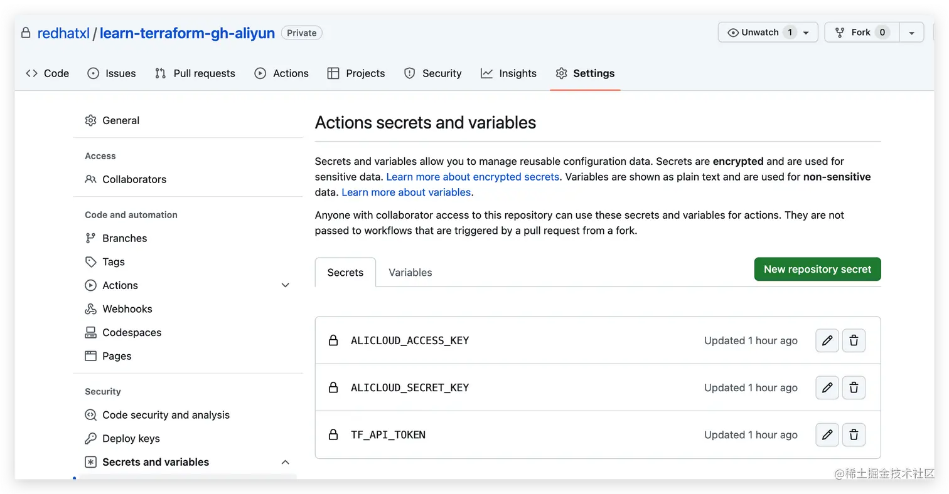
Task: Click the New repository secret button
Action: coord(817,269)
